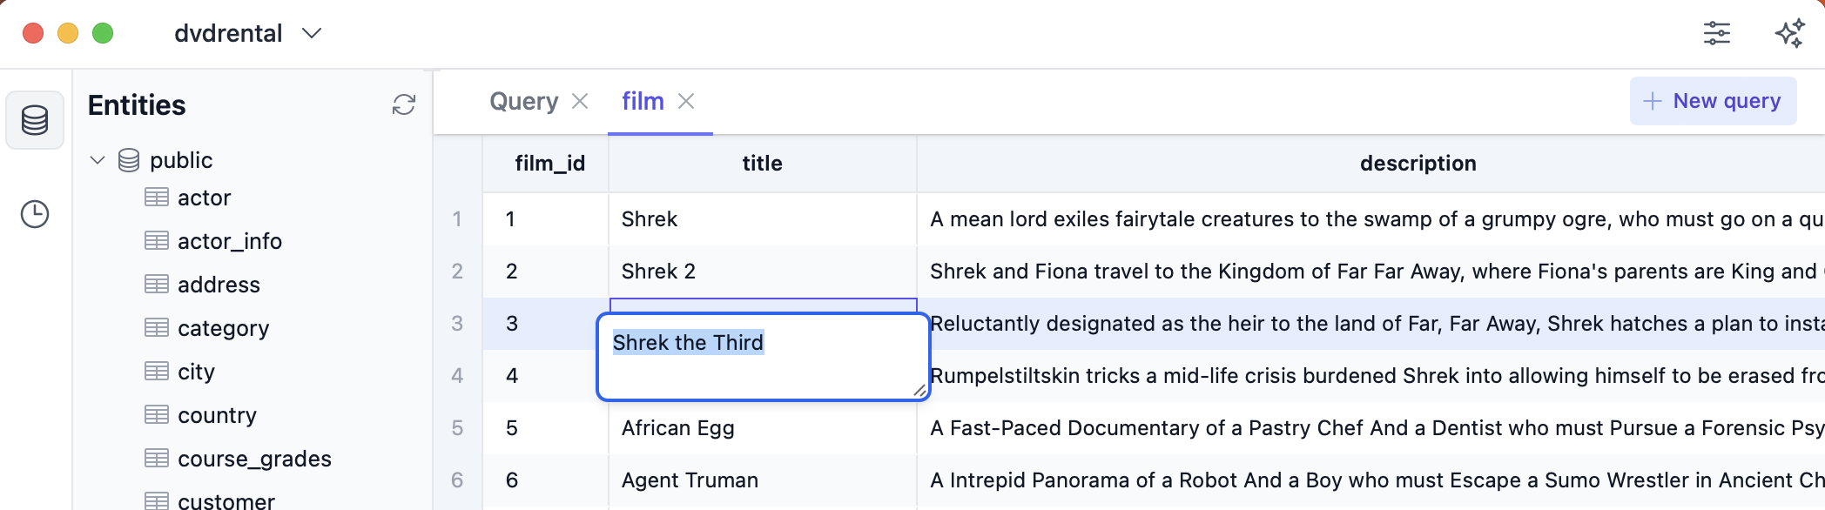The image size is (1825, 510).
Task: Close the Query tab
Action: point(580,102)
